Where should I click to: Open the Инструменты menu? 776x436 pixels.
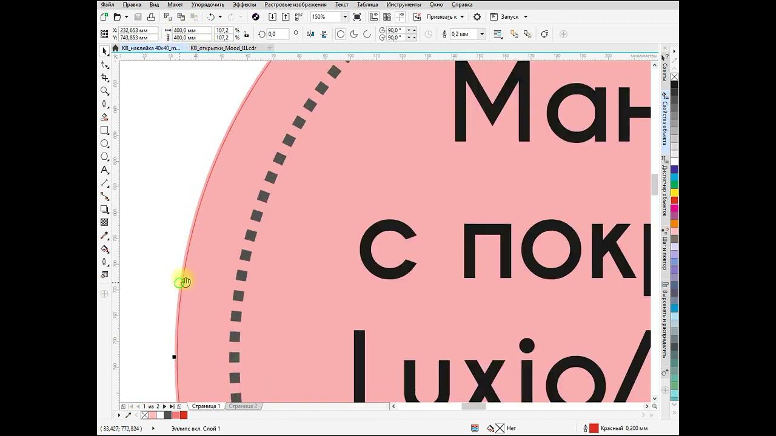coord(403,4)
